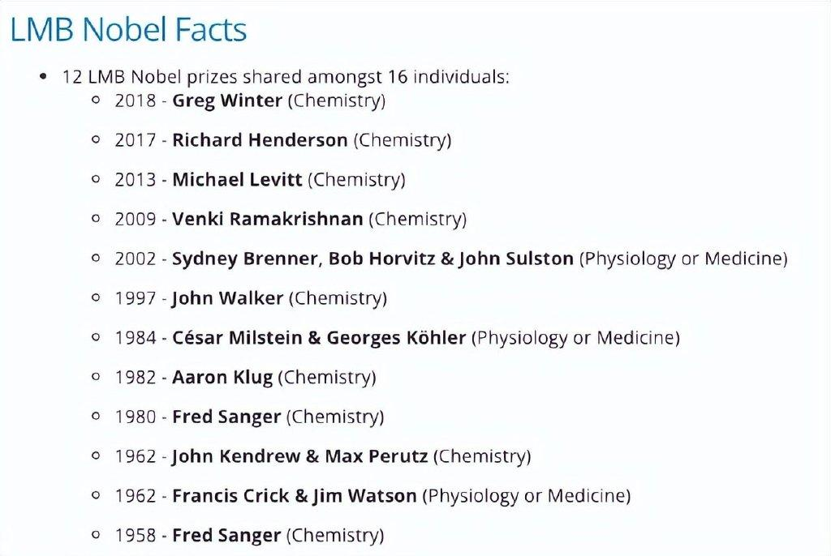Select the Michael Levitt 2013 entry
This screenshot has width=831, height=556.
coord(260,179)
